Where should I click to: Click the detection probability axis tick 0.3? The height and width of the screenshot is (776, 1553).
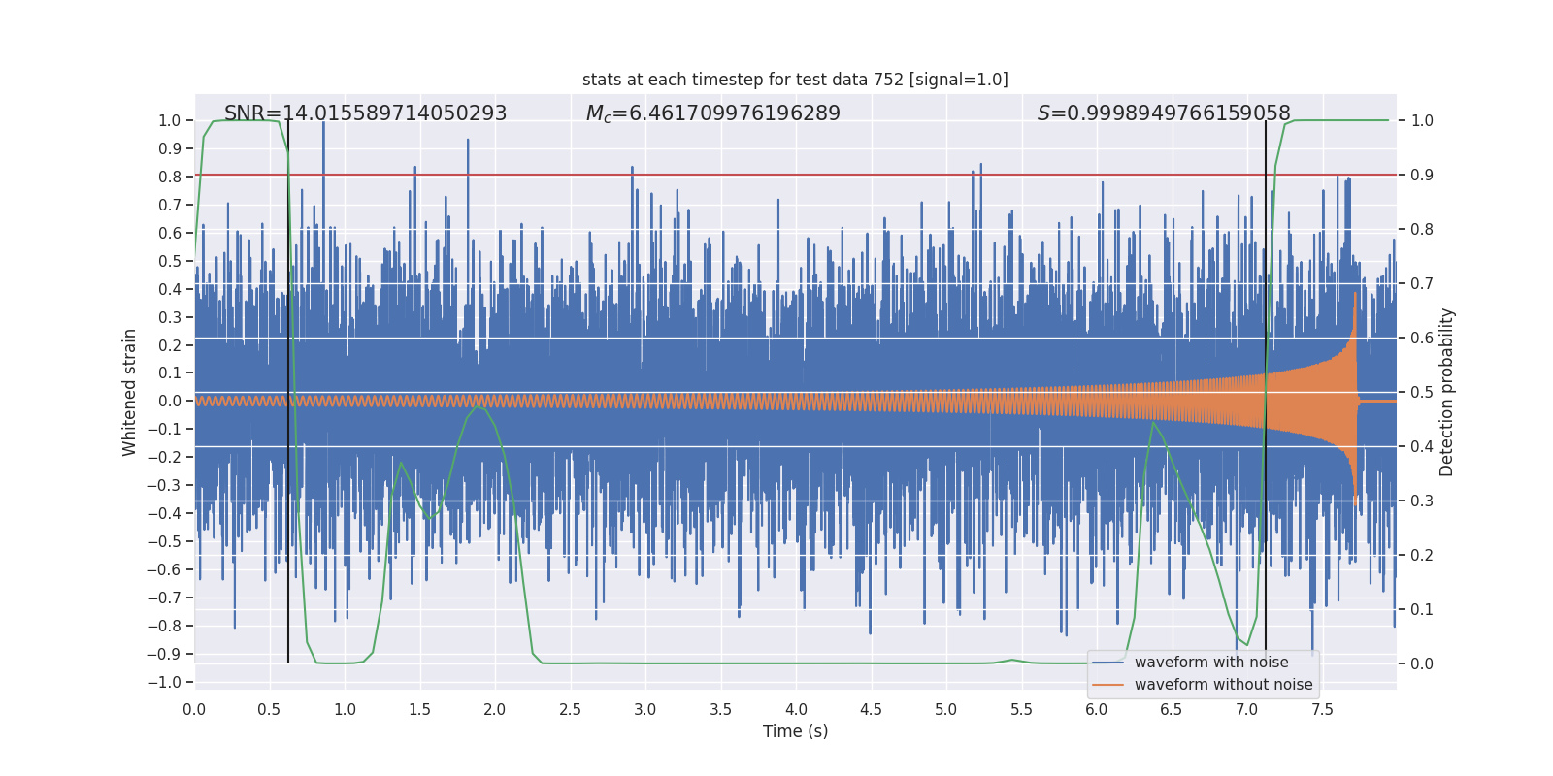click(1422, 501)
